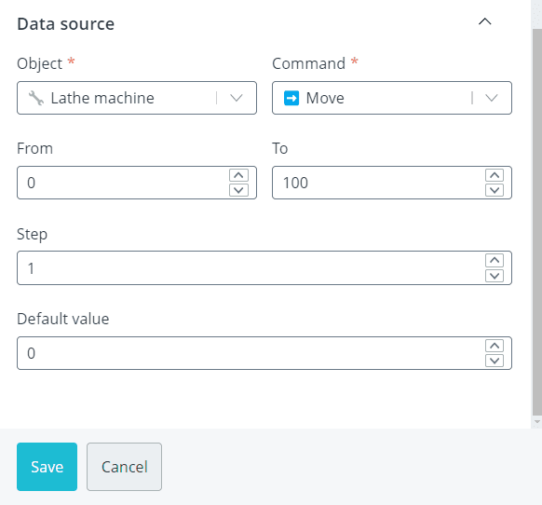Screen dimensions: 542x505
Task: Decrease the Default value
Action: (495, 361)
